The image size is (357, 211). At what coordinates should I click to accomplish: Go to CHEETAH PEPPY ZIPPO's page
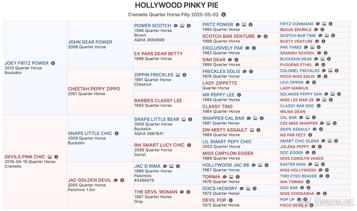(94, 89)
